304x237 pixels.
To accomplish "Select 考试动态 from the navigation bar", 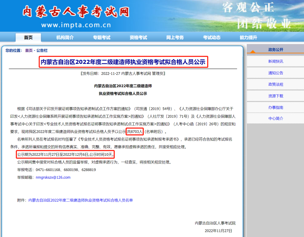I will (x=212, y=37).
